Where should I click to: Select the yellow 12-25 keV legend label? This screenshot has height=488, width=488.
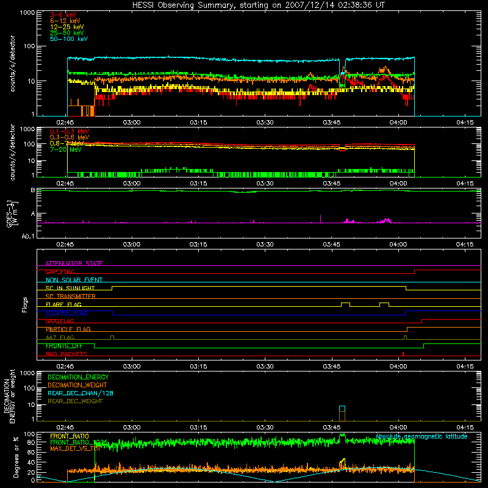click(67, 27)
